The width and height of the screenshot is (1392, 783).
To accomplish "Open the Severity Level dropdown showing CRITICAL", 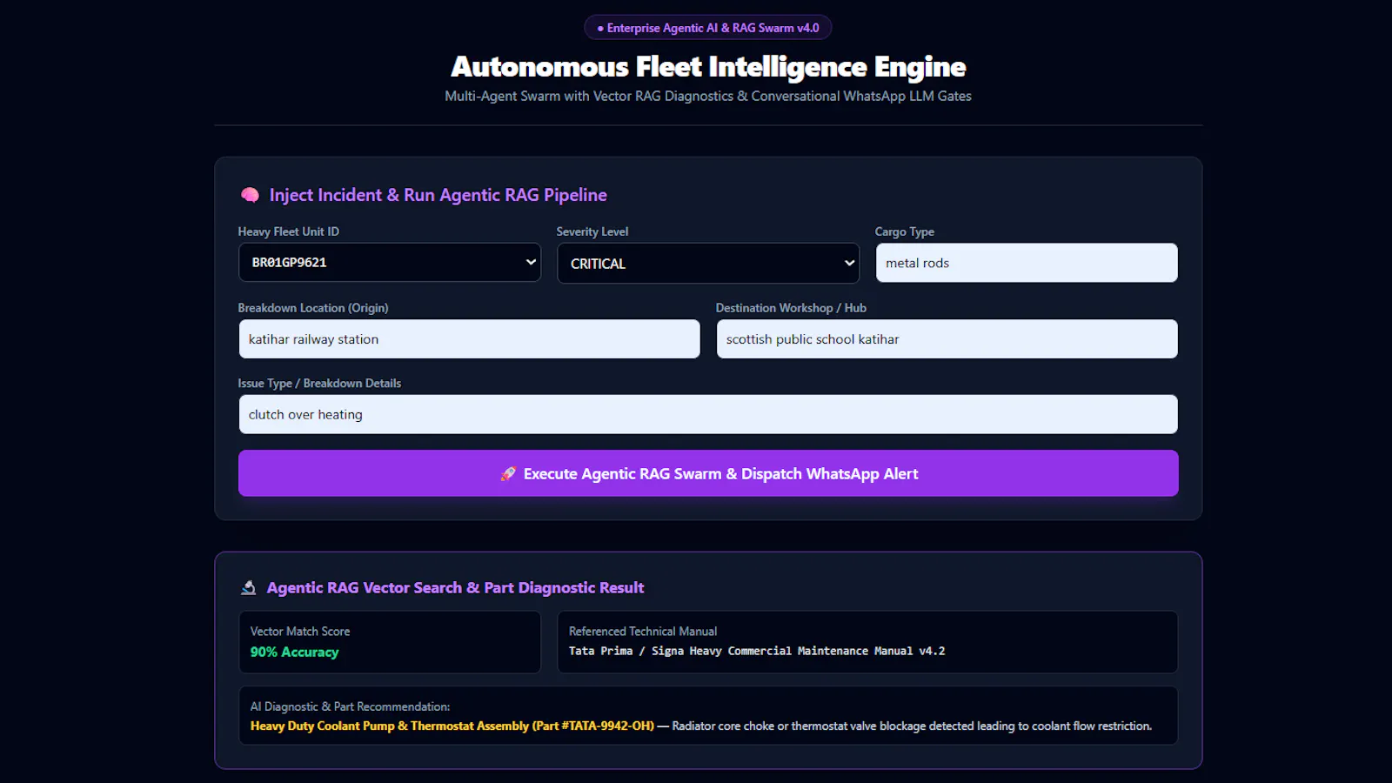I will tap(708, 263).
